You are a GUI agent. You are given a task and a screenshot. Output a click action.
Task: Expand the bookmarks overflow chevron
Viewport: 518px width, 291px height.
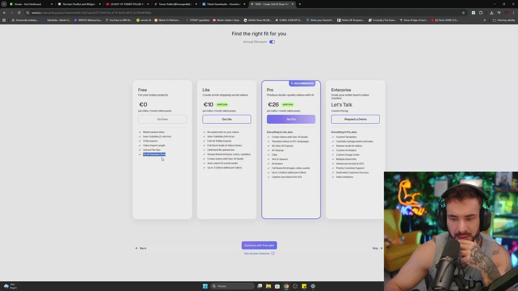click(x=484, y=20)
